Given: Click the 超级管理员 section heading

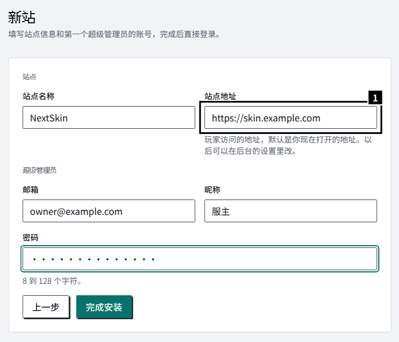Looking at the screenshot, I should [x=39, y=170].
